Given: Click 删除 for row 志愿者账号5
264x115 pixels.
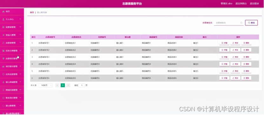Looking at the screenshot, I should pyautogui.click(x=246, y=71).
